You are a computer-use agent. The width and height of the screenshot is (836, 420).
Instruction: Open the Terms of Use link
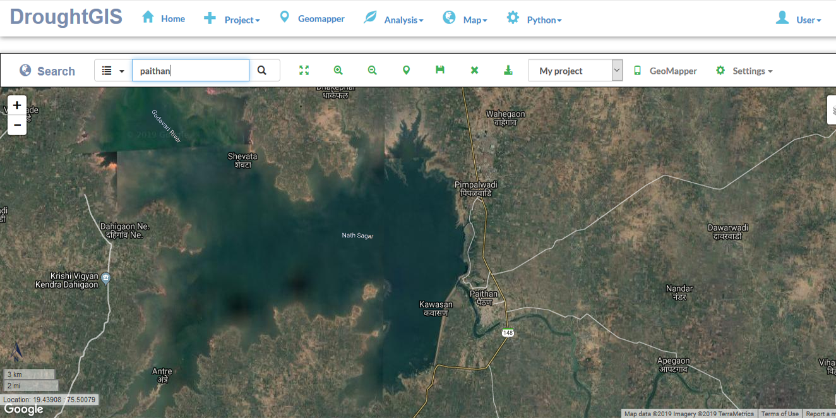(x=780, y=414)
